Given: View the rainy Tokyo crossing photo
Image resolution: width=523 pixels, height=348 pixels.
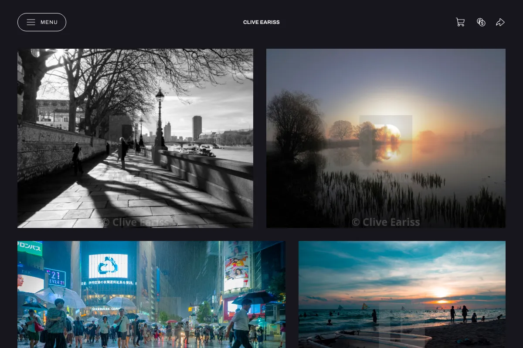Looking at the screenshot, I should click(151, 294).
